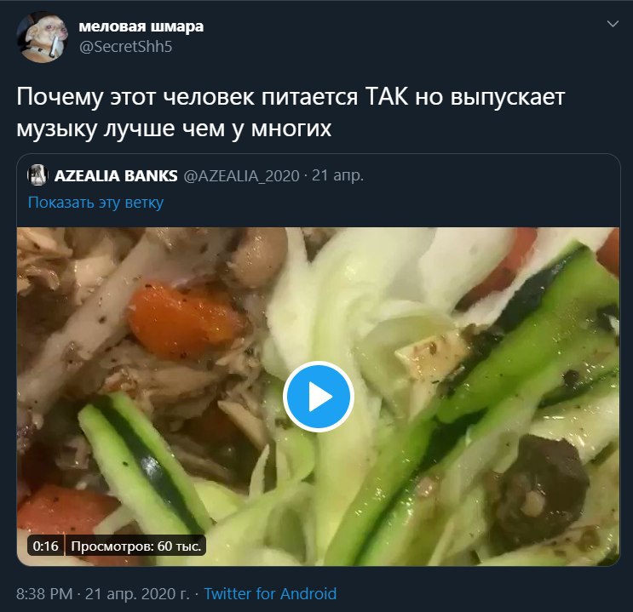The height and width of the screenshot is (612, 633).
Task: Open the tweet options chevron menu
Action: [x=613, y=24]
